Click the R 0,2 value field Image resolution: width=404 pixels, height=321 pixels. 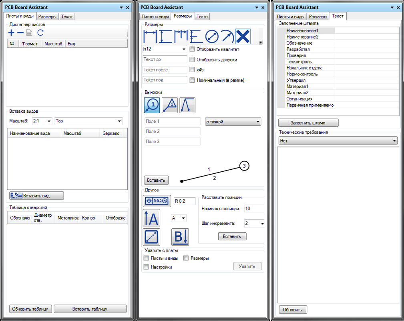pos(185,201)
